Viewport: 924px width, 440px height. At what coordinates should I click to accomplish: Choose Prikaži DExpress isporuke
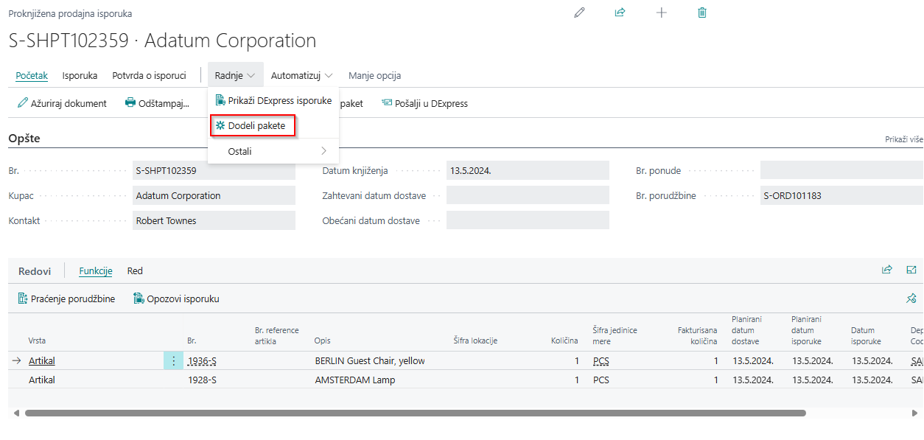coord(273,100)
